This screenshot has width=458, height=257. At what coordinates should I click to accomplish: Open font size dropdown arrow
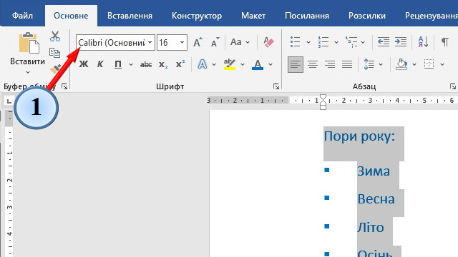tap(182, 43)
